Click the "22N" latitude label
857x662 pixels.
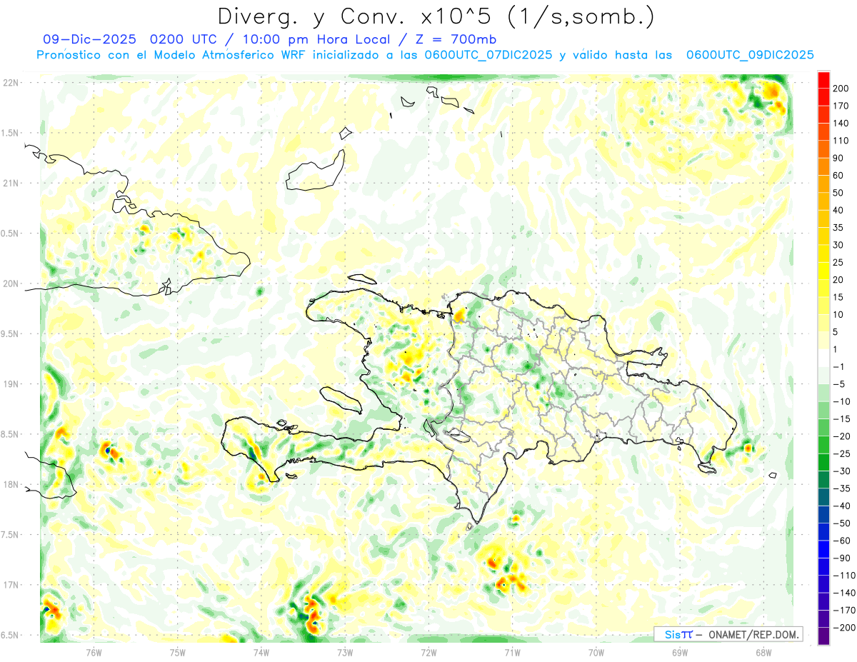[x=11, y=83]
